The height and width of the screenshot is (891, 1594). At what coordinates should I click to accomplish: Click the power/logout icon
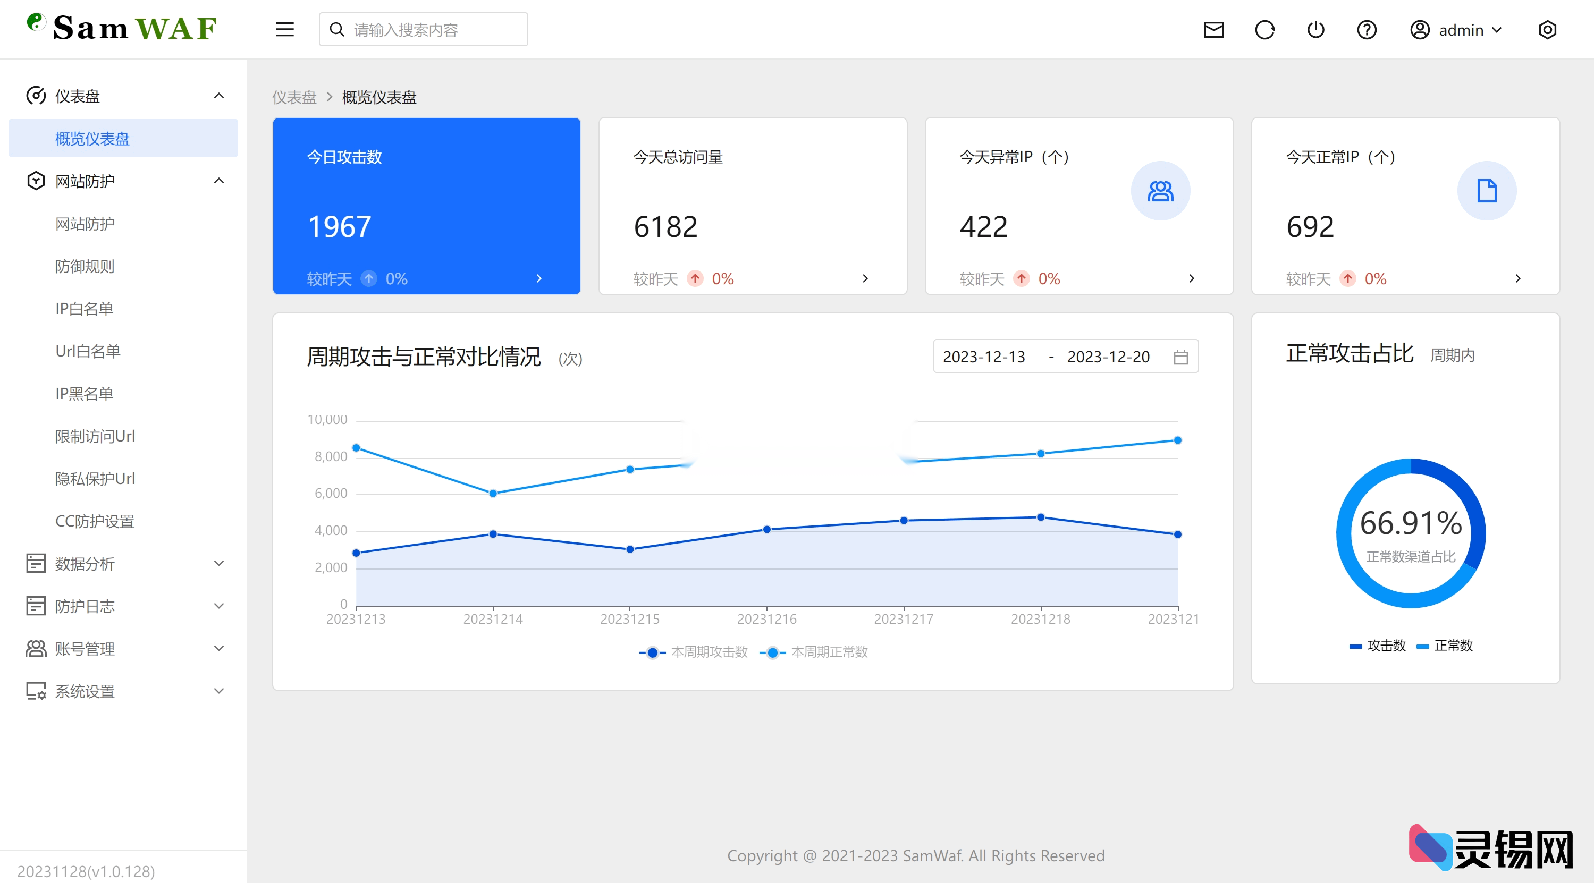tap(1316, 29)
